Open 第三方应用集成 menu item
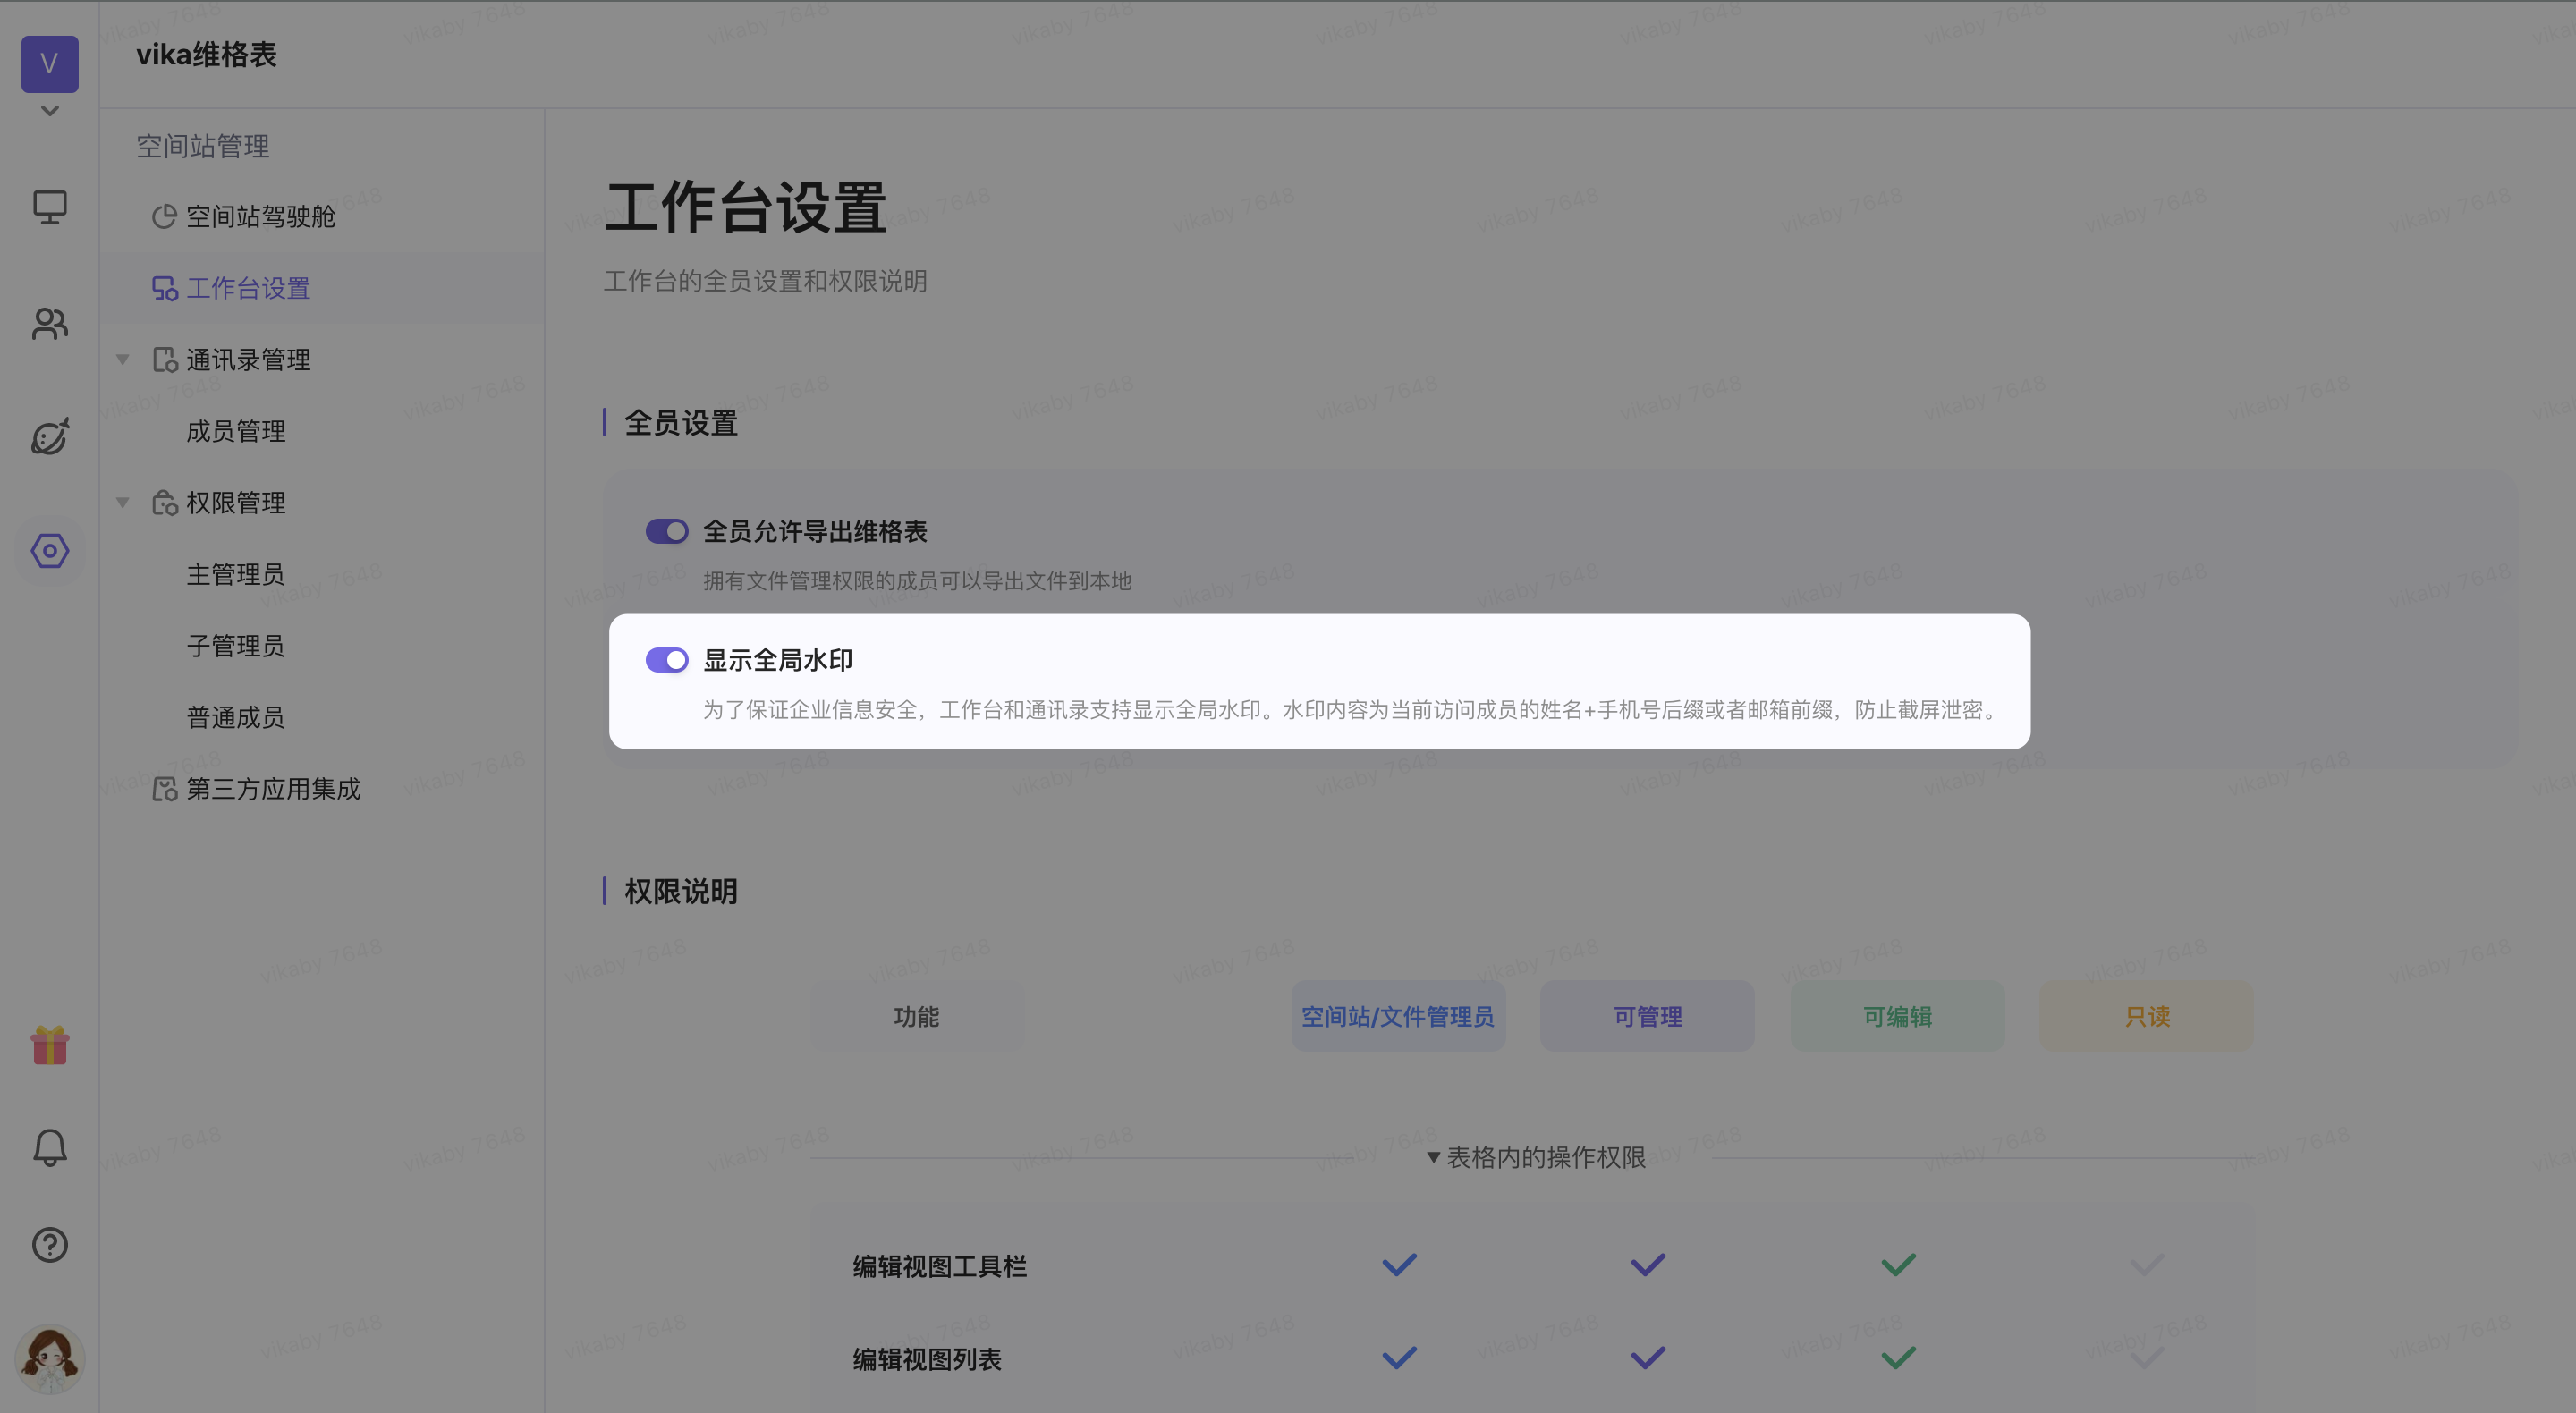This screenshot has width=2576, height=1413. (272, 789)
